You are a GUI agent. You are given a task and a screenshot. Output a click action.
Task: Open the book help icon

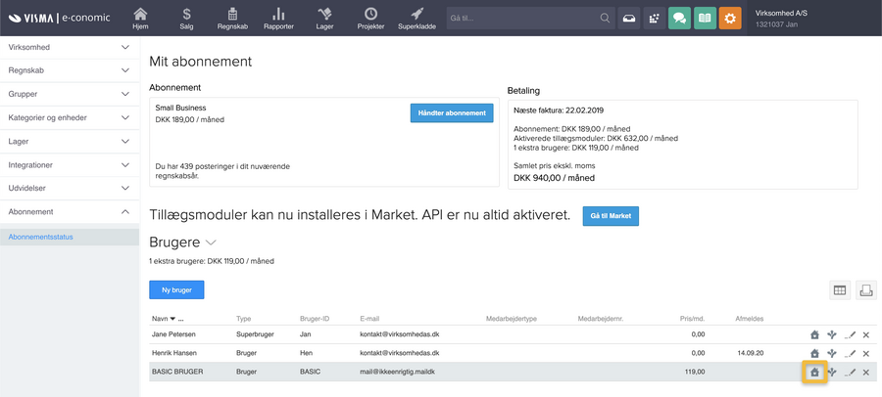(x=705, y=18)
